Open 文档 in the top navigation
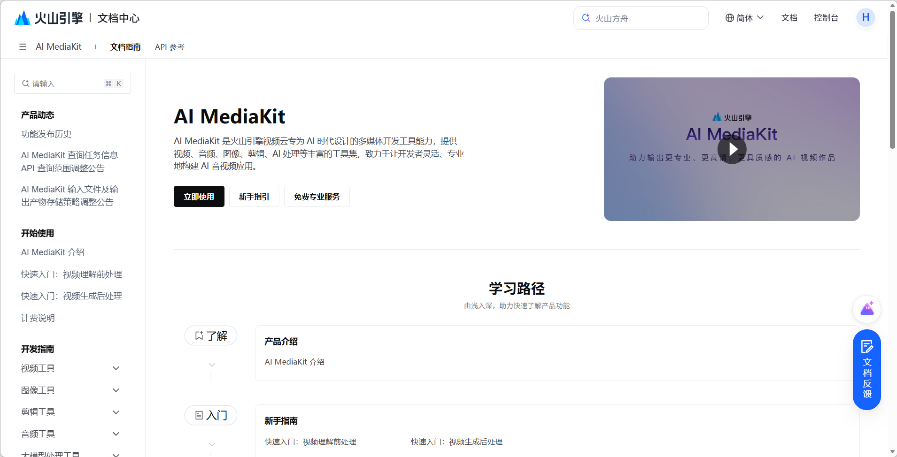Viewport: 897px width, 457px height. coord(789,18)
